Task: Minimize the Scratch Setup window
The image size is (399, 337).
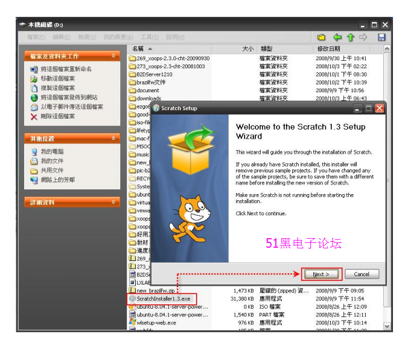Action: (357, 109)
